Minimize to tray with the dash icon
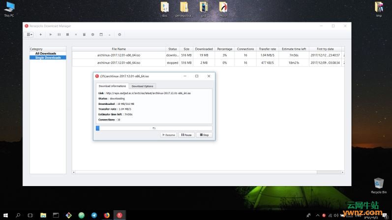The height and width of the screenshot is (220, 392). pyautogui.click(x=110, y=34)
